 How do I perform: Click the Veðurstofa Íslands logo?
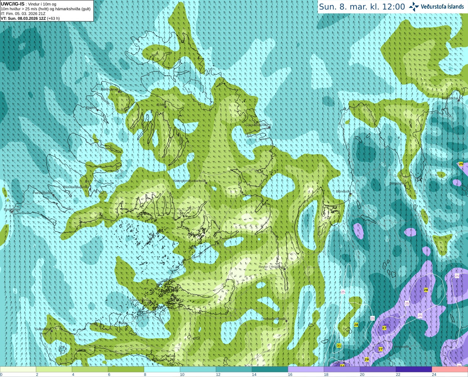(x=436, y=7)
